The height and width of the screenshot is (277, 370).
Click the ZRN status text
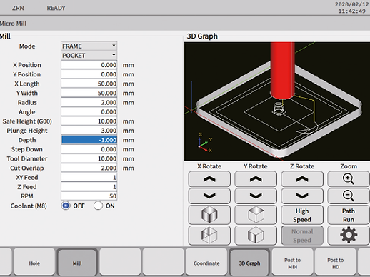[x=18, y=8]
